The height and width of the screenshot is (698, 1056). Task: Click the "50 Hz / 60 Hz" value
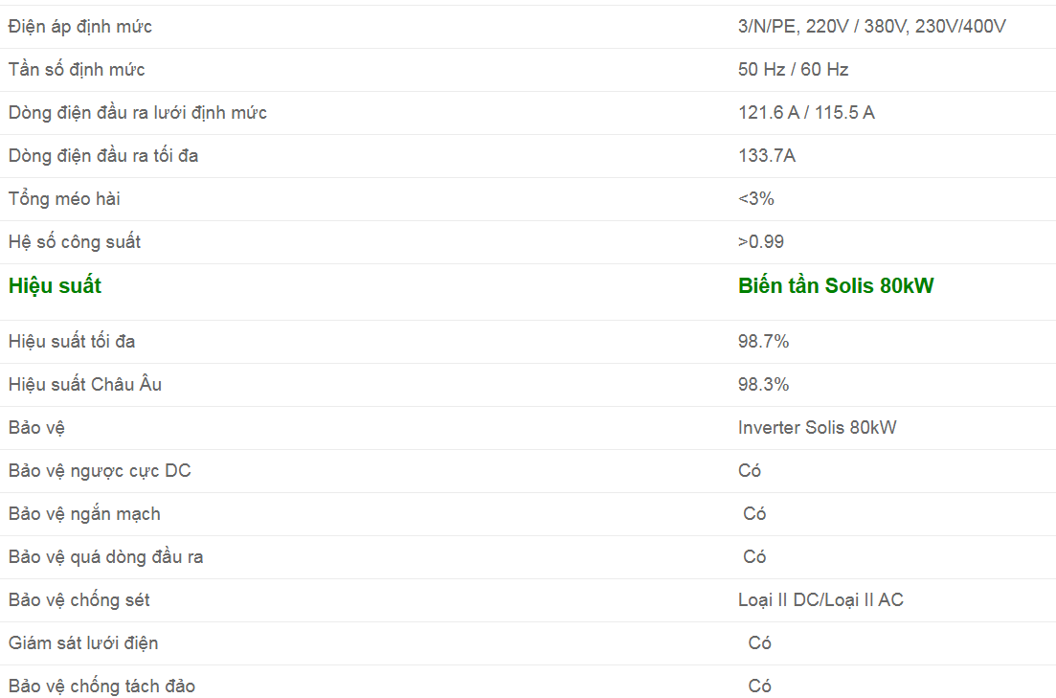click(793, 70)
